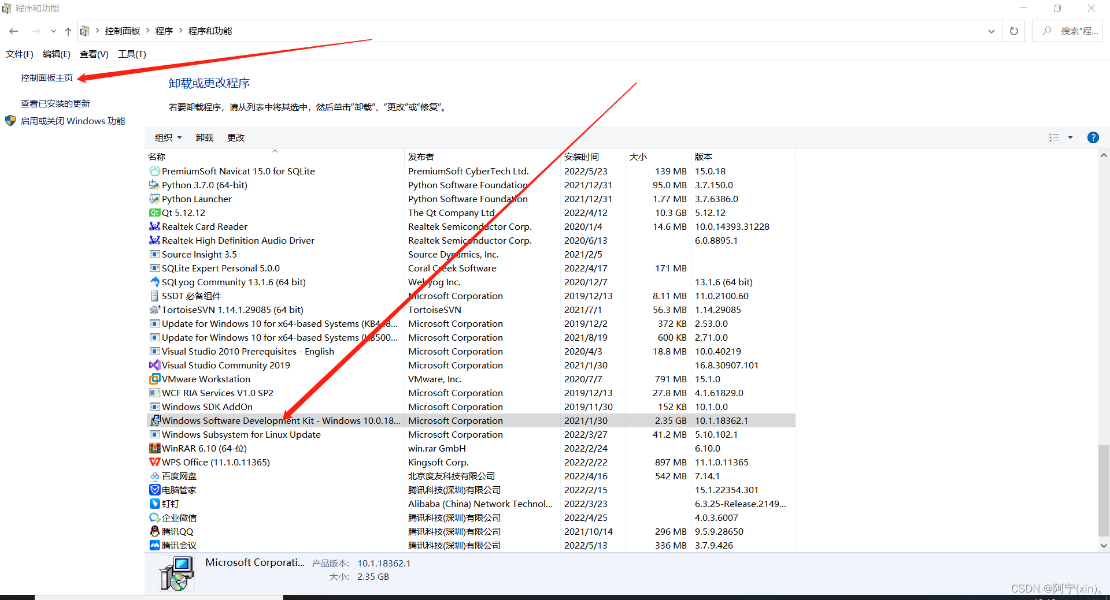
Task: Click the 百度网盘 cloud icon
Action: coord(154,476)
